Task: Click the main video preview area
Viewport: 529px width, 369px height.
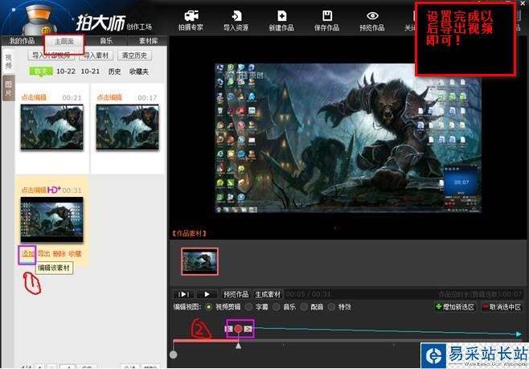Action: pos(348,138)
